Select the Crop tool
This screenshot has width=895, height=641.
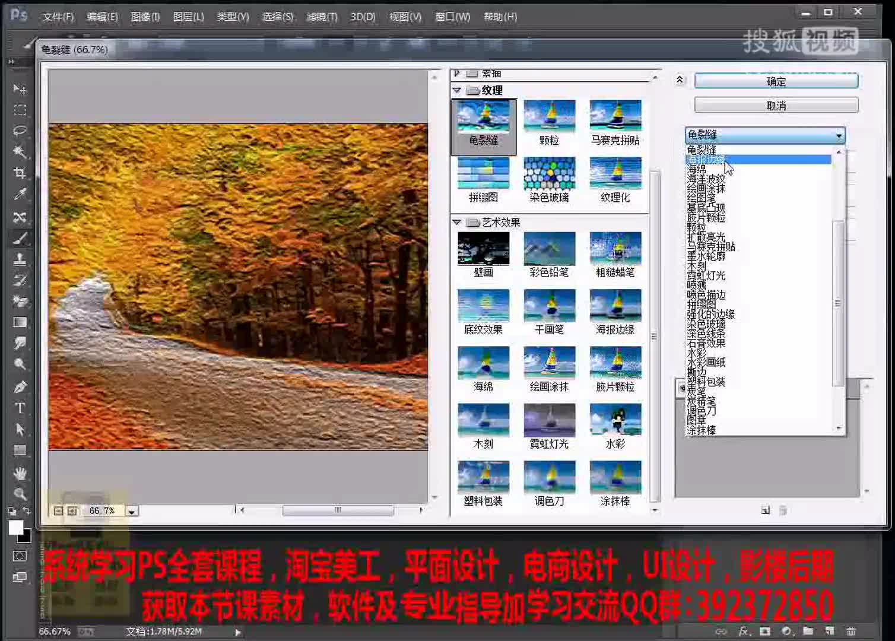20,173
